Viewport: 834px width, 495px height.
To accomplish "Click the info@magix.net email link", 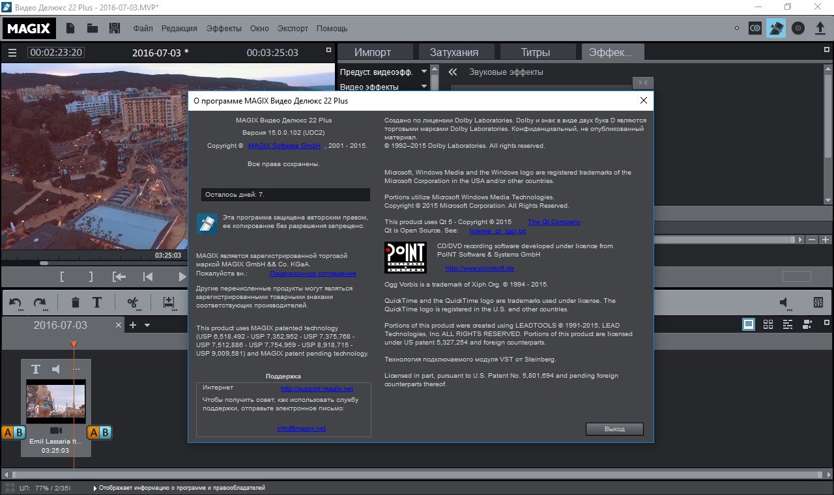I will pyautogui.click(x=301, y=429).
